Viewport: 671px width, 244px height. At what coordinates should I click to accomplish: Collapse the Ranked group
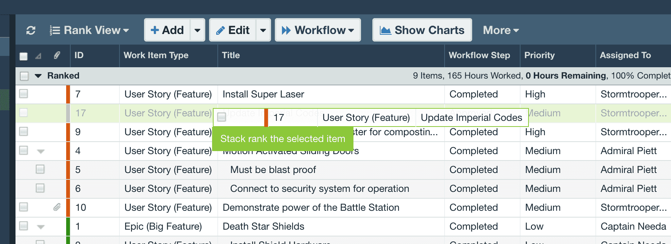click(38, 76)
